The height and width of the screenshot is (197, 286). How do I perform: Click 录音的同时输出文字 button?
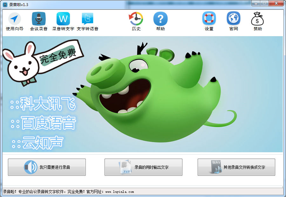pos(143,167)
